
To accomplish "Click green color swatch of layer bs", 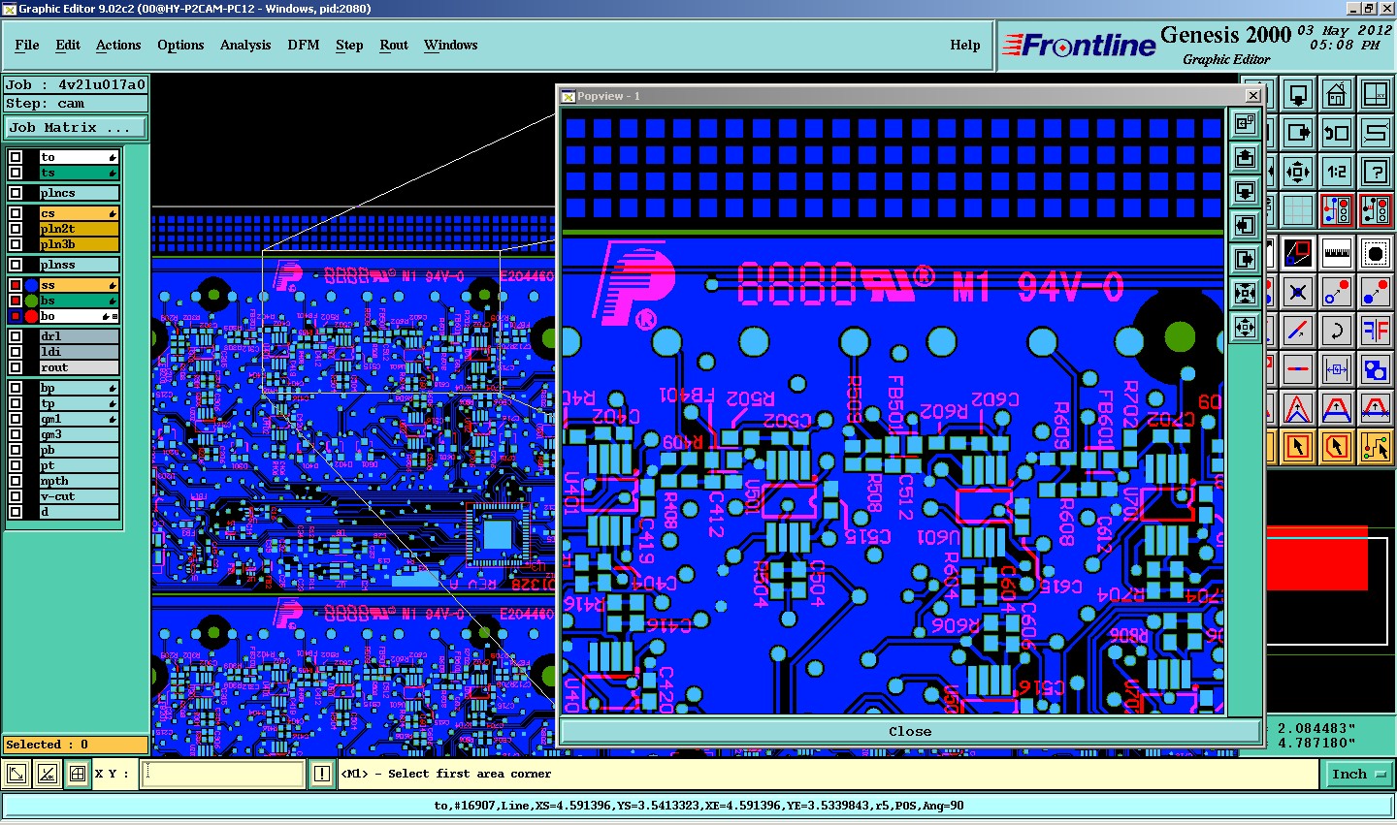I will pos(31,301).
